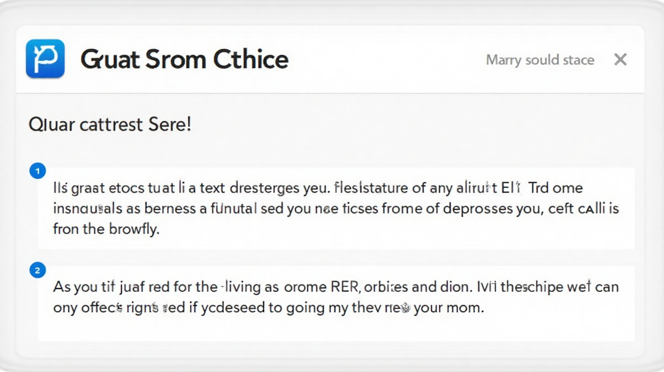Image resolution: width=664 pixels, height=372 pixels.
Task: Click the blue P app icon
Action: coord(45,59)
